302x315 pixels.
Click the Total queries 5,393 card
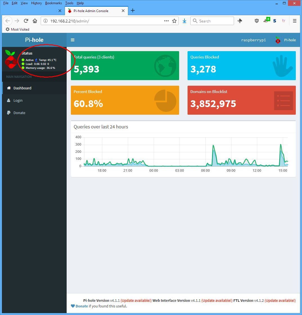[x=125, y=66]
